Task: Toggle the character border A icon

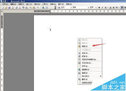Action: click(x=110, y=8)
